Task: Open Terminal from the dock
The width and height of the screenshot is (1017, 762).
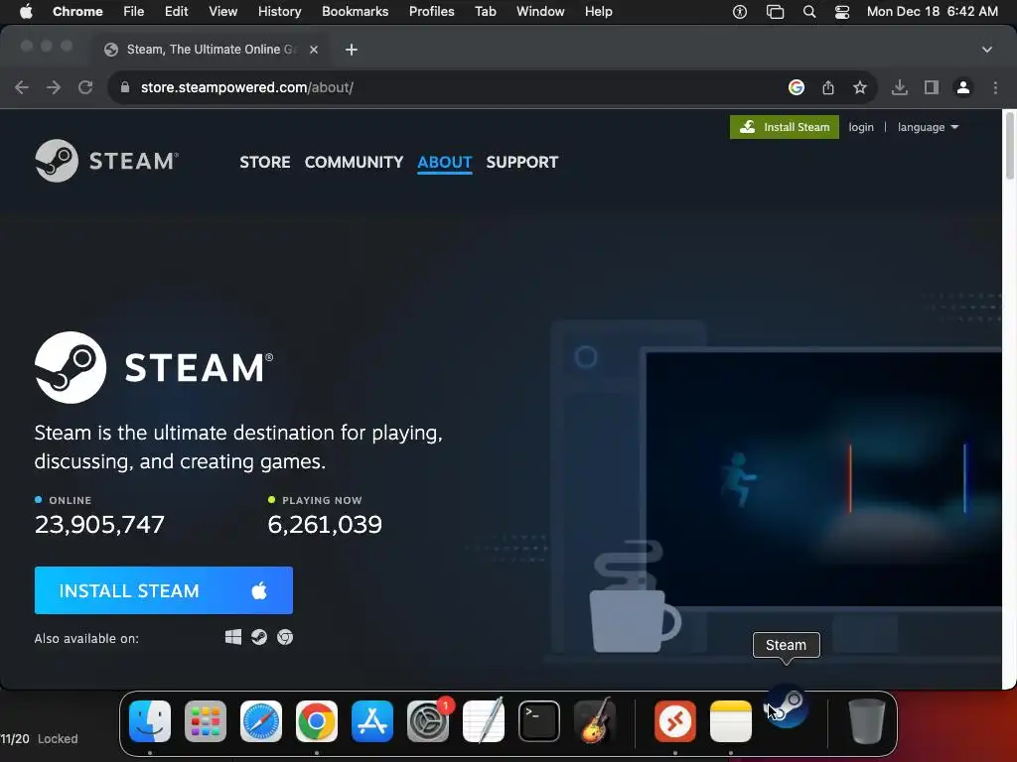Action: coord(539,721)
